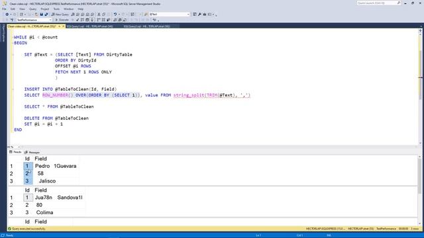Image resolution: width=424 pixels, height=238 pixels.
Task: Open the TestPerformance database dropdown
Action: [50, 20]
